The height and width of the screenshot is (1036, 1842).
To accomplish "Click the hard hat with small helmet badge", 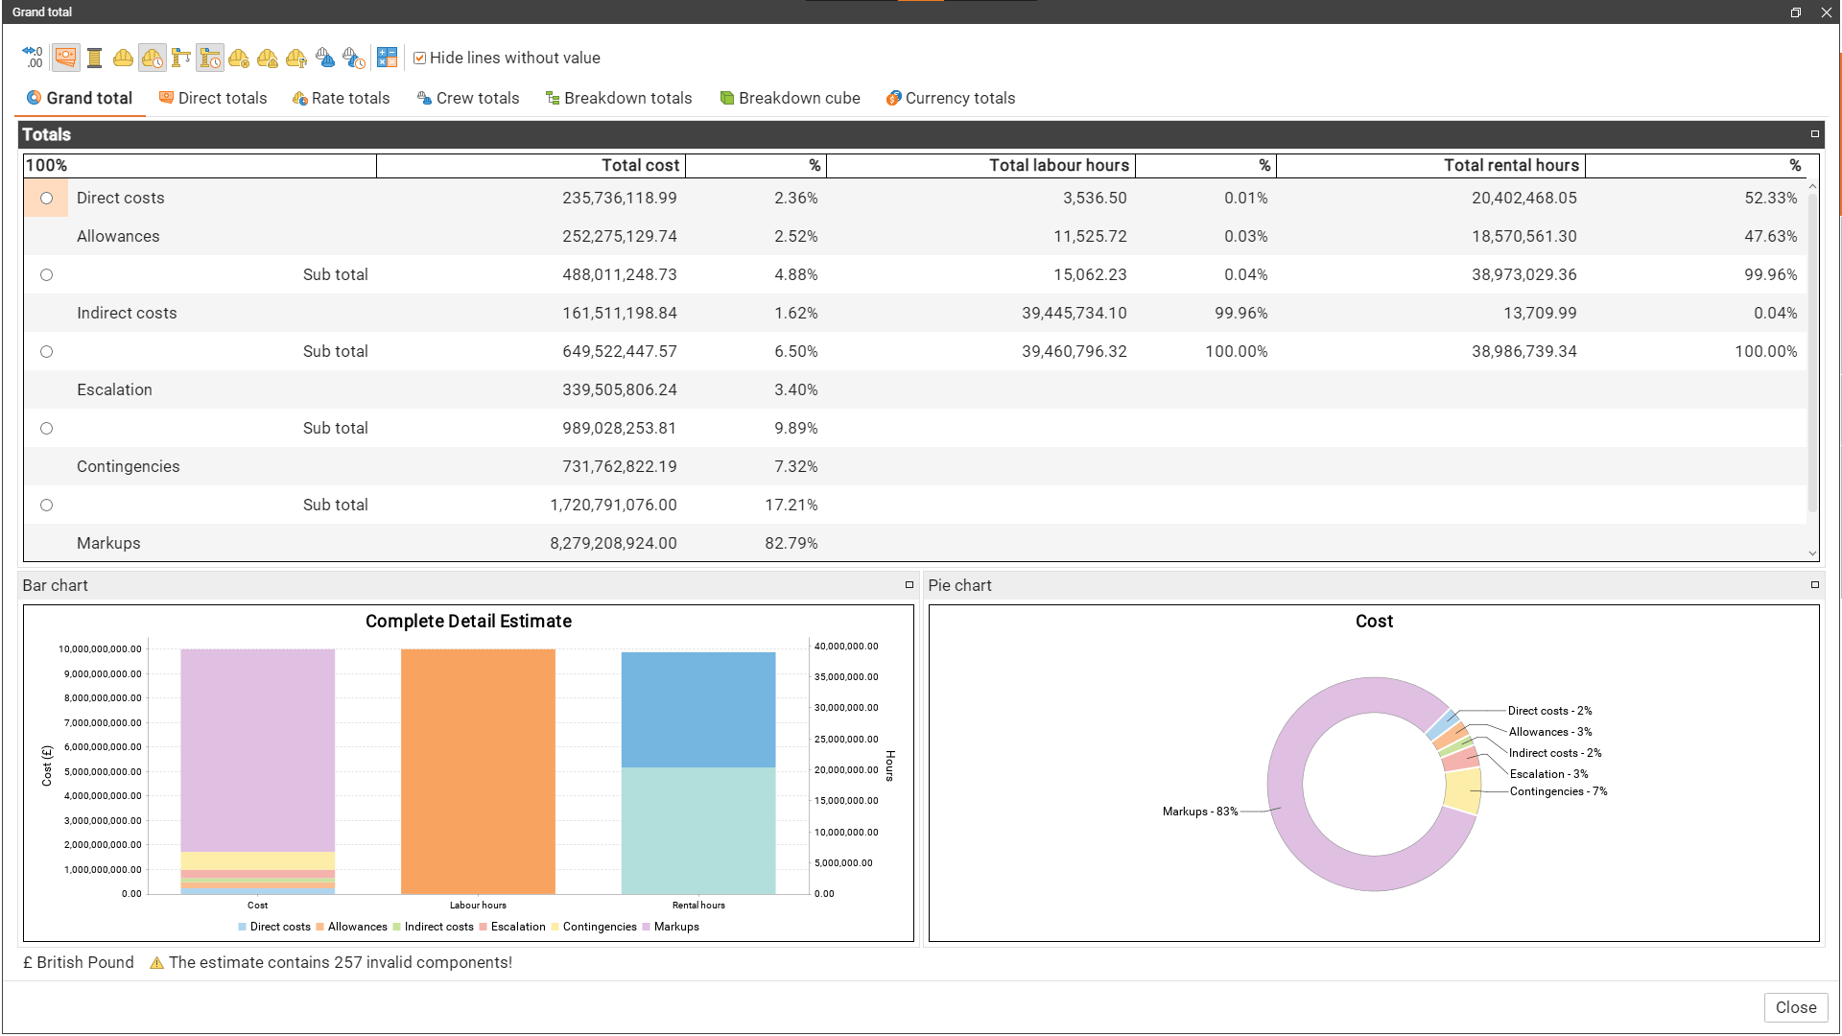I will pos(268,58).
